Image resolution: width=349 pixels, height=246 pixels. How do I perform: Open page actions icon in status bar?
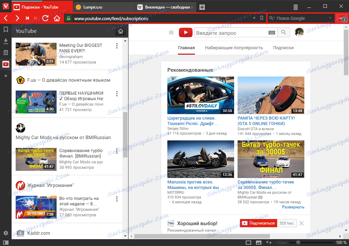pos(269,243)
